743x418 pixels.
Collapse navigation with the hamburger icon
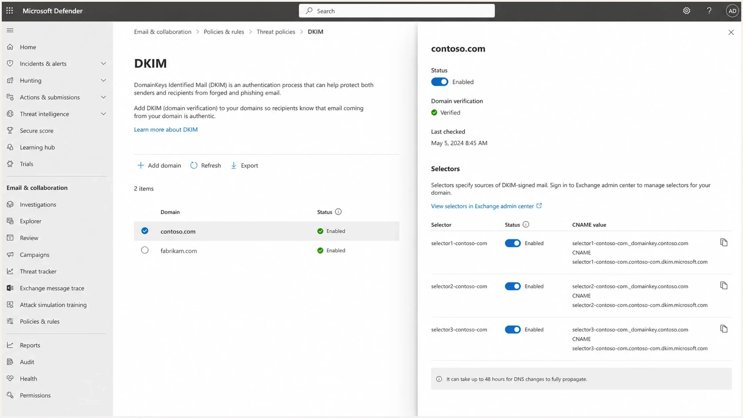(10, 30)
